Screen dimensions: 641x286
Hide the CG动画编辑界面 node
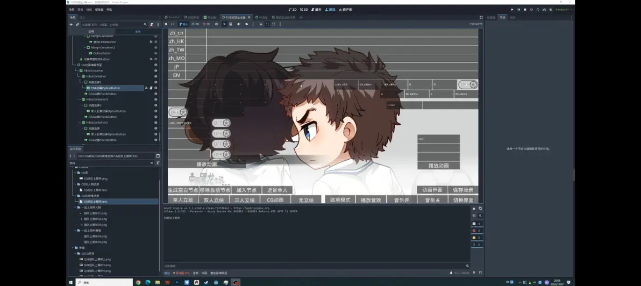click(156, 65)
